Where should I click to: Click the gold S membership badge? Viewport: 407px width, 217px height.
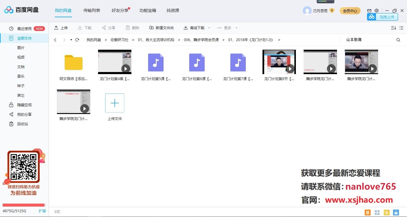(332, 10)
